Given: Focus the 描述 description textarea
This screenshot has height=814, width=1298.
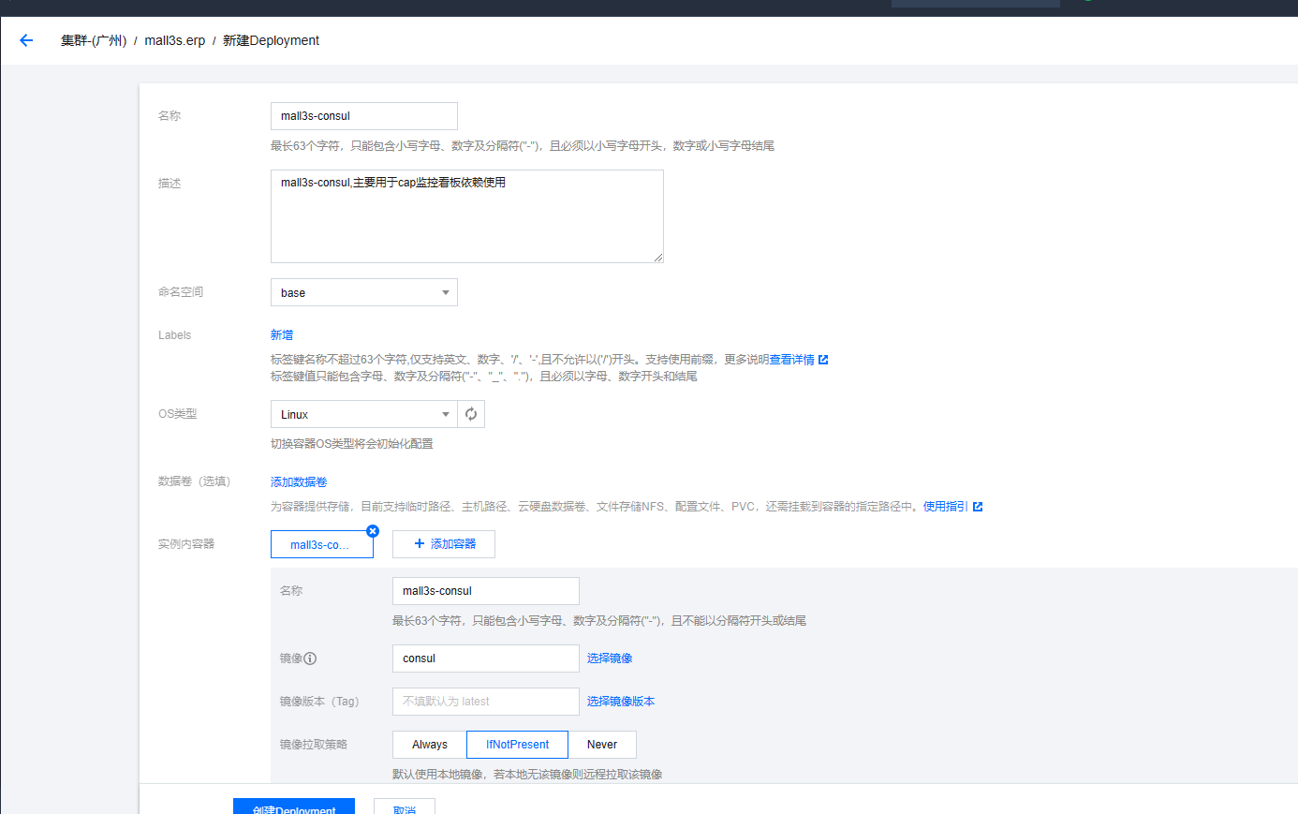Looking at the screenshot, I should 467,216.
